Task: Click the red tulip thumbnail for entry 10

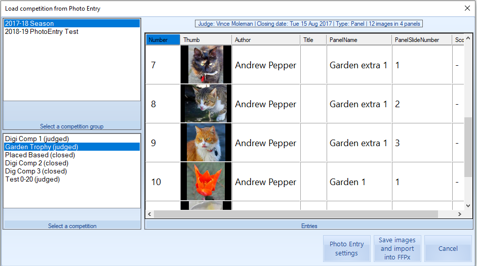Action: 206,182
